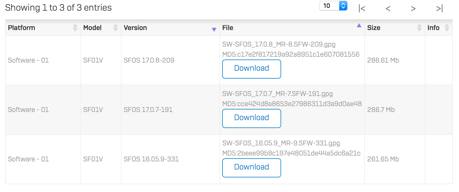This screenshot has width=459, height=192.
Task: Click version cell SFOS 17.0.8-209
Action: click(x=149, y=60)
